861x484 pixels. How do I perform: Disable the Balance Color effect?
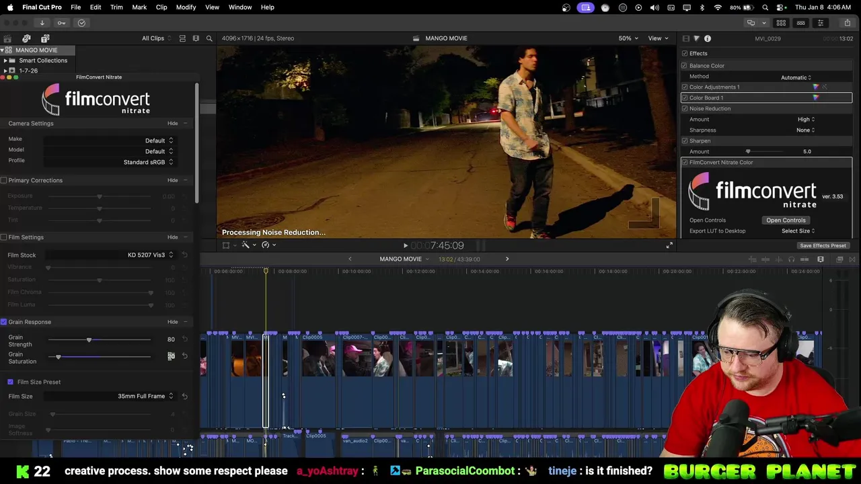(x=684, y=65)
